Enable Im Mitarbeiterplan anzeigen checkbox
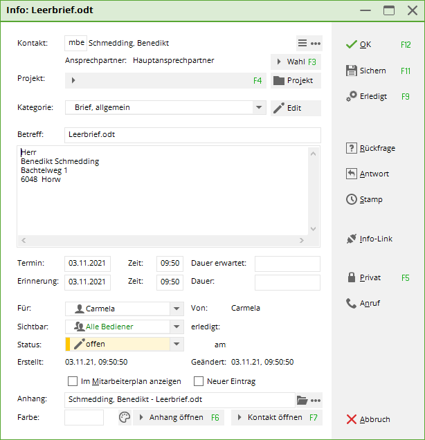Screen dimensions: 425x440 click(x=73, y=381)
